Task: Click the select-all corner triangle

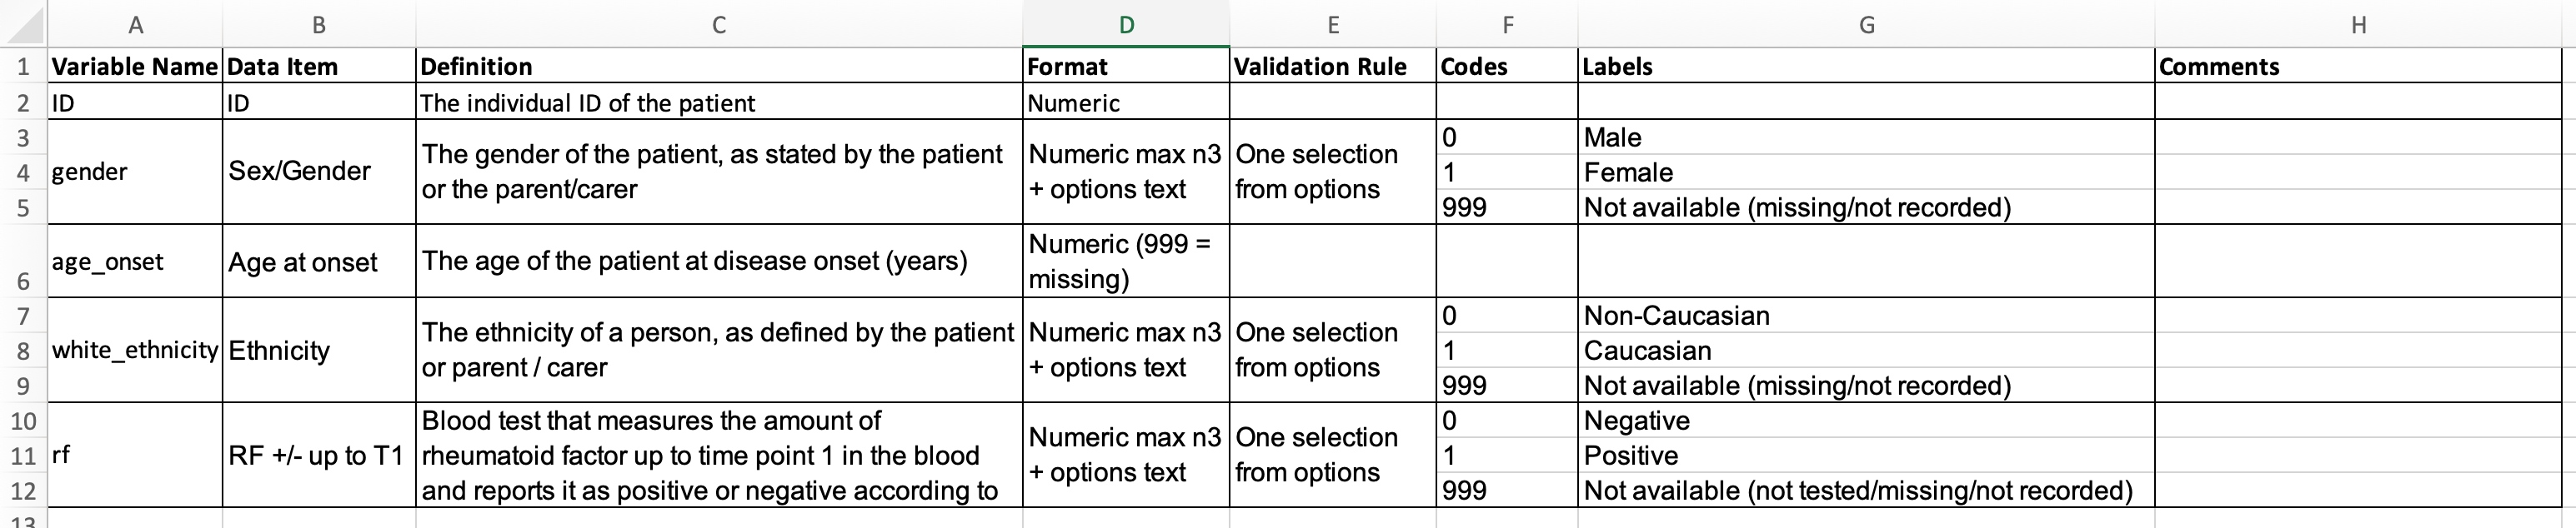Action: coord(24,24)
